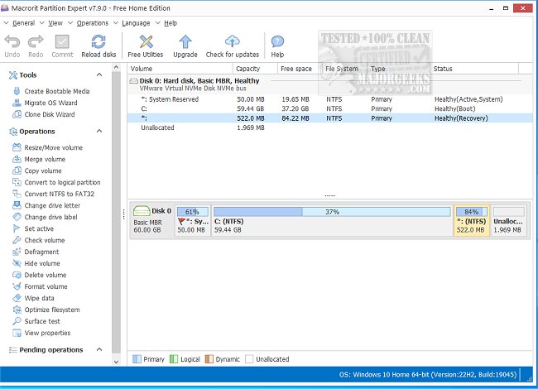The height and width of the screenshot is (389, 538).
Task: Collapse the Tools section
Action: [99, 74]
